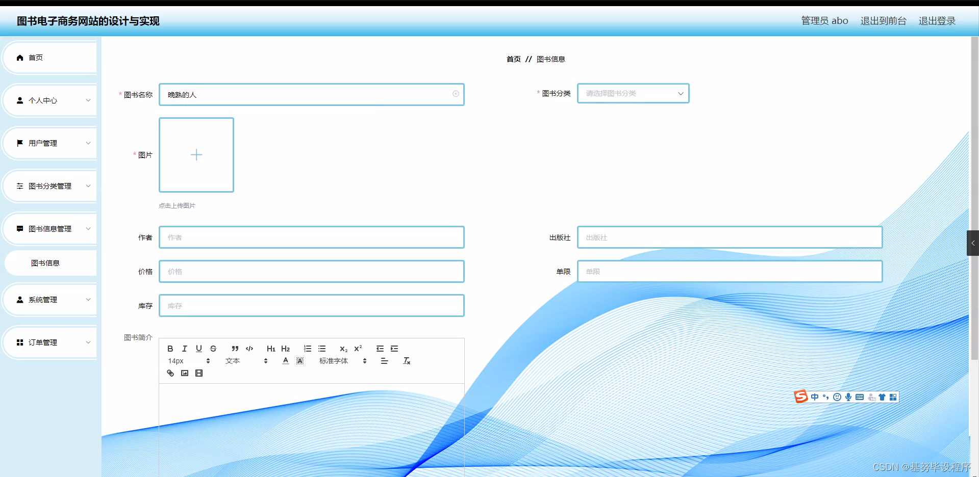Collapse the 图书信息管理 sidebar section
The height and width of the screenshot is (477, 979).
(x=49, y=229)
